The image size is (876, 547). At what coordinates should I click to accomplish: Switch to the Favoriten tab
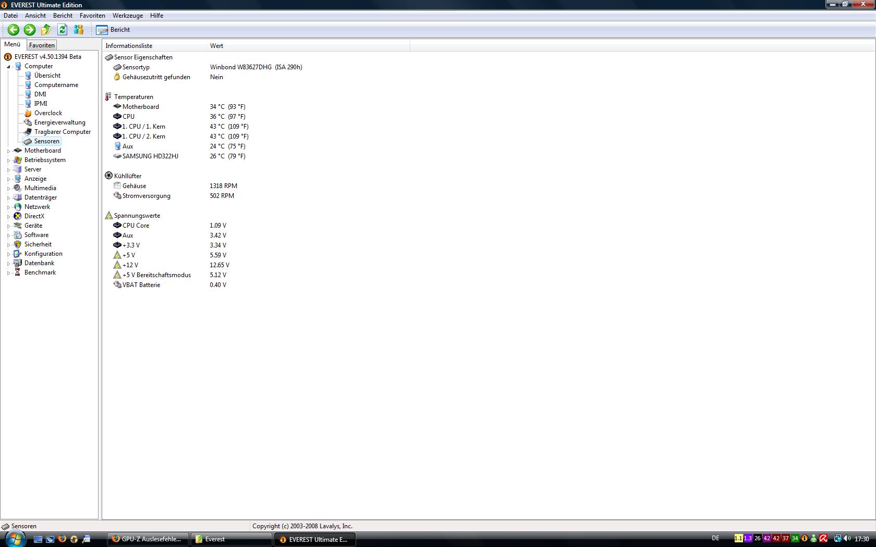pyautogui.click(x=42, y=45)
